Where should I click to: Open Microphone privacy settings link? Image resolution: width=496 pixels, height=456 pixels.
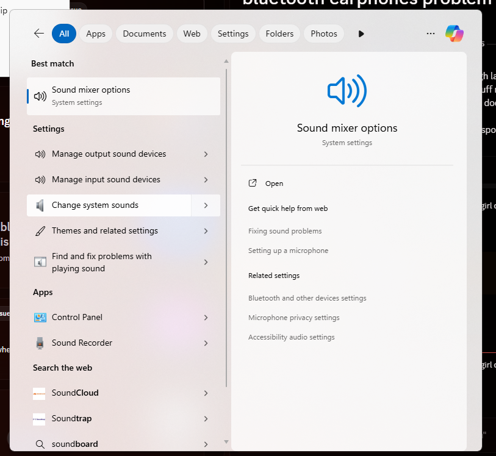[294, 318]
